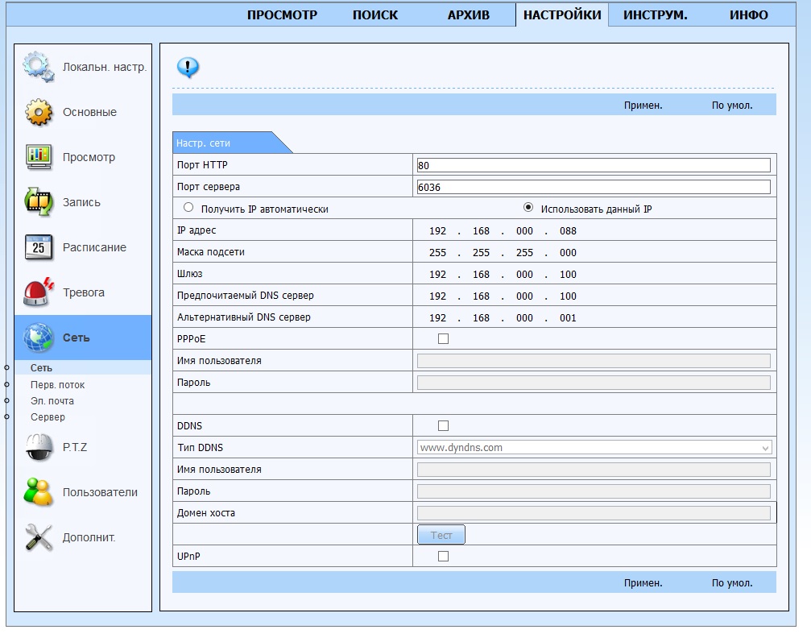
Task: Open the ПОИСК tab
Action: coord(375,15)
